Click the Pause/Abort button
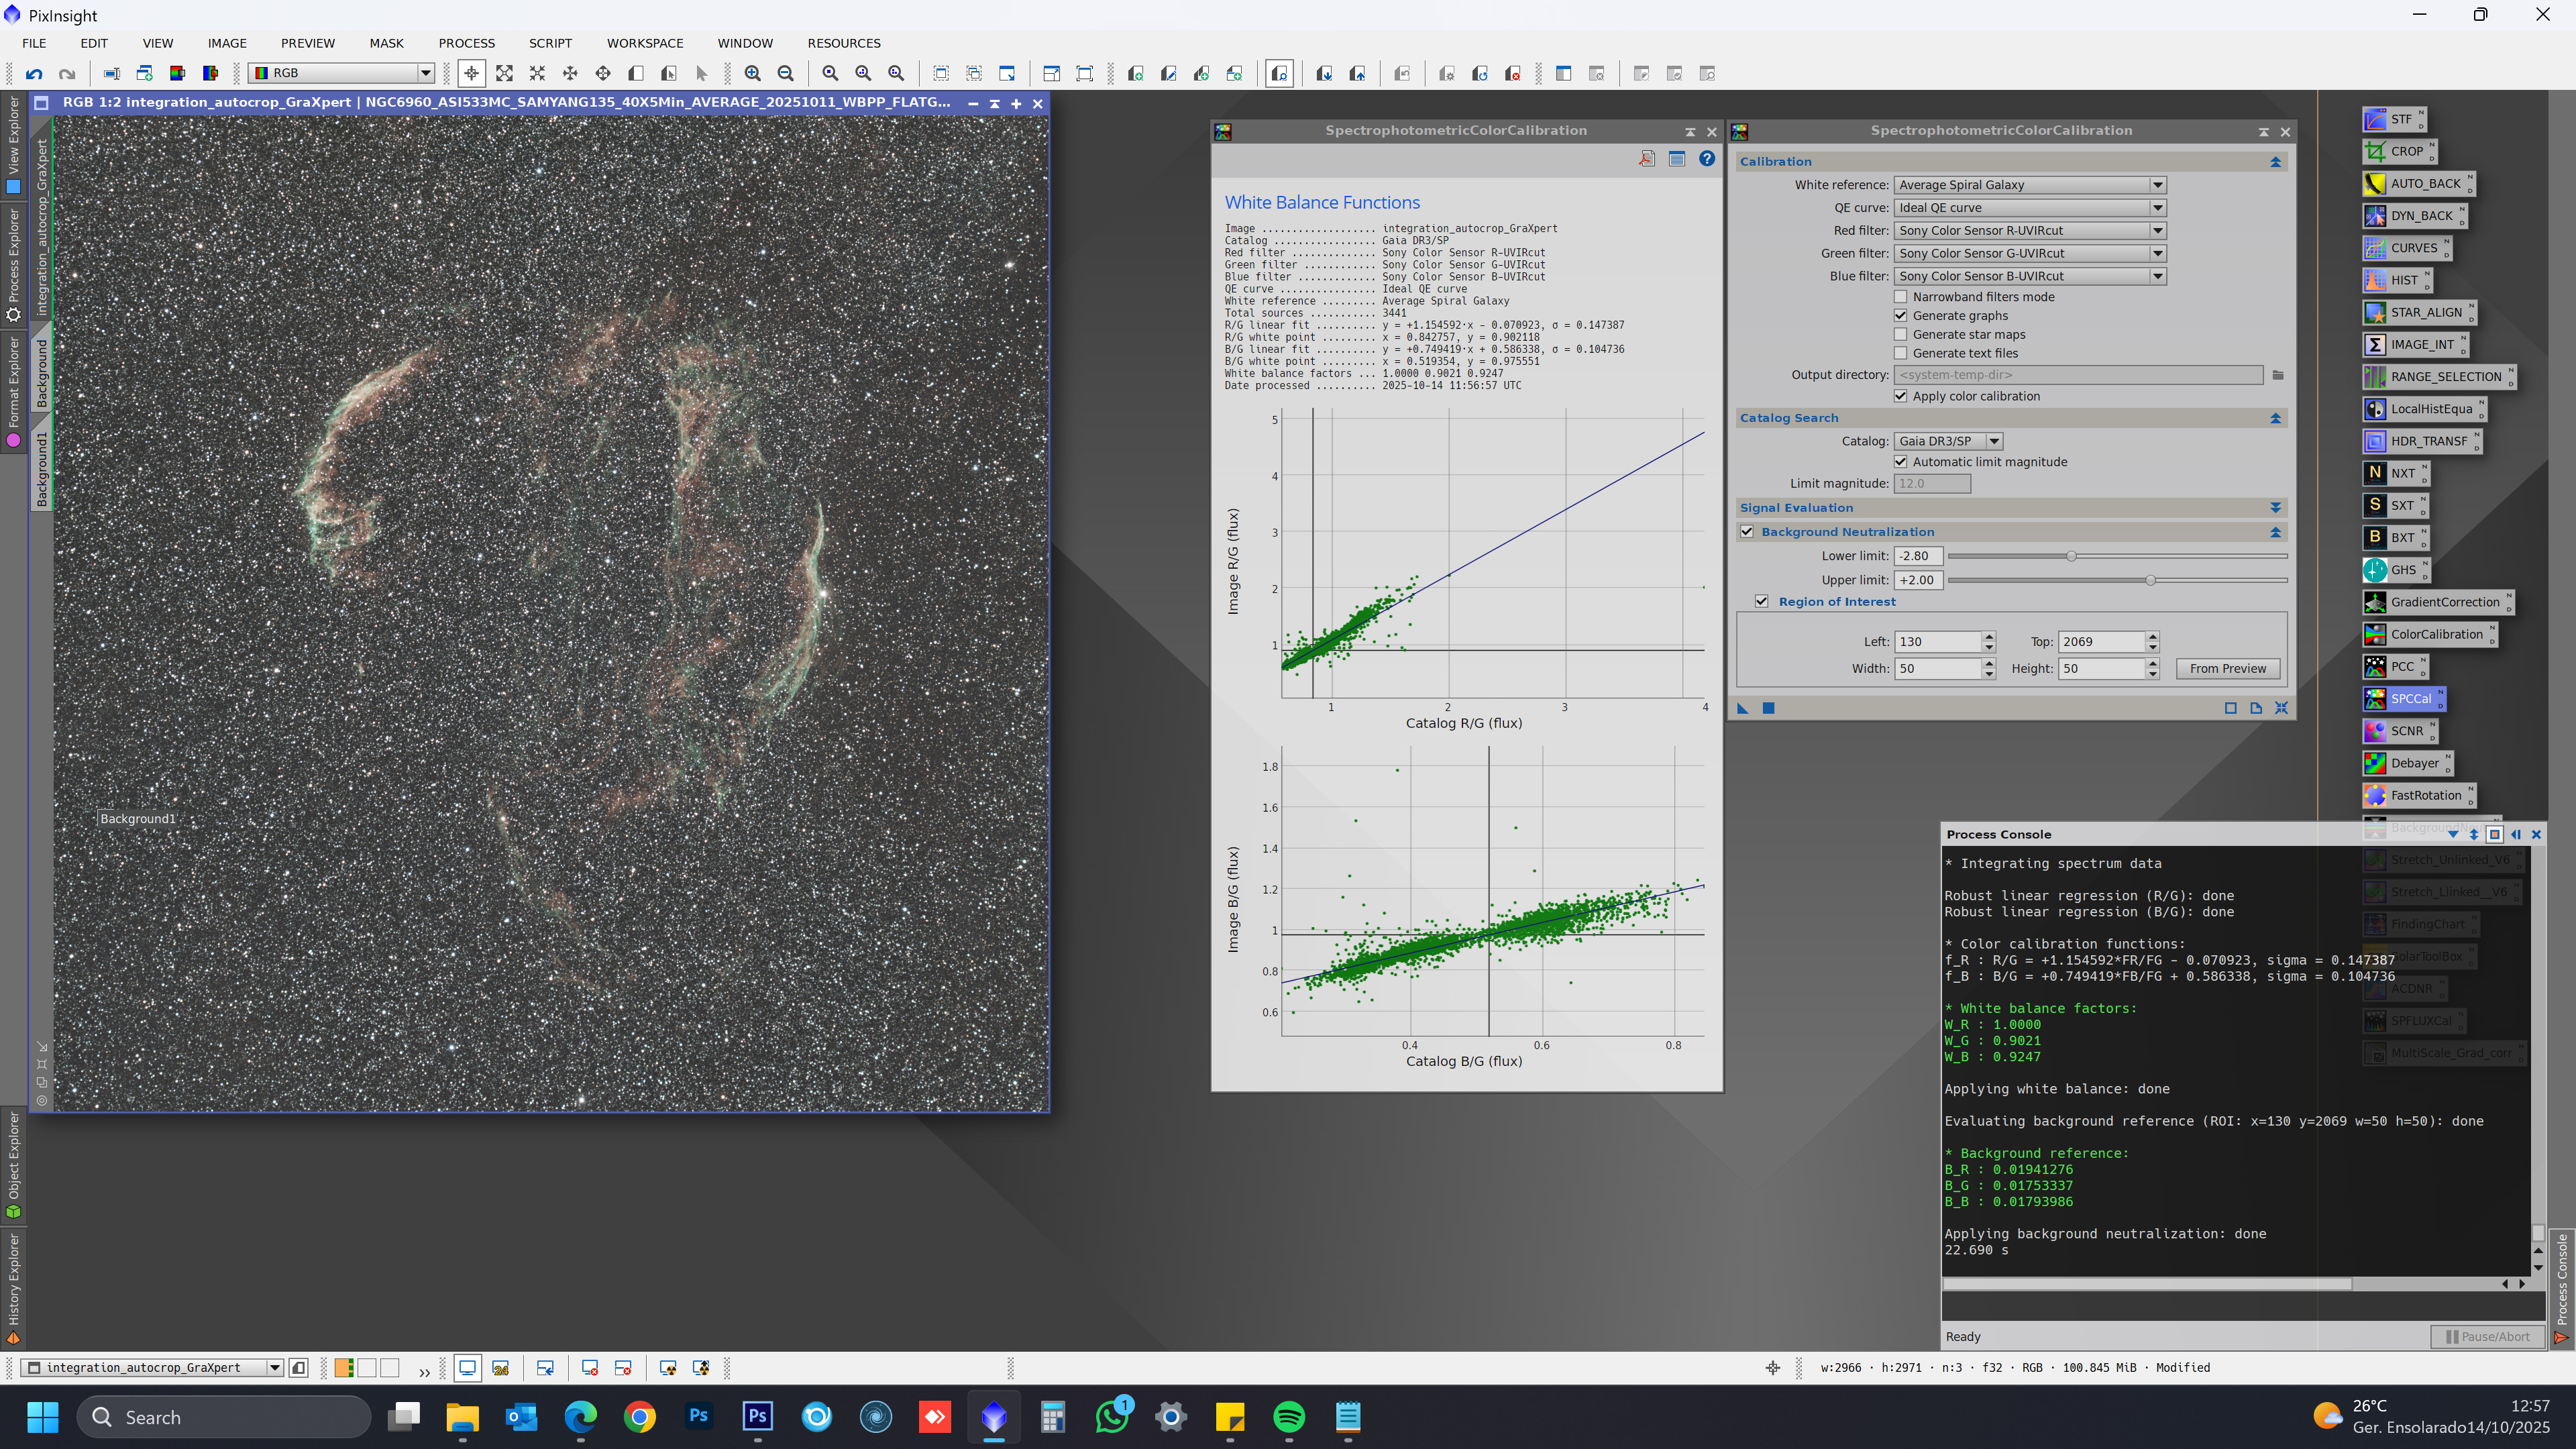 point(2487,1336)
